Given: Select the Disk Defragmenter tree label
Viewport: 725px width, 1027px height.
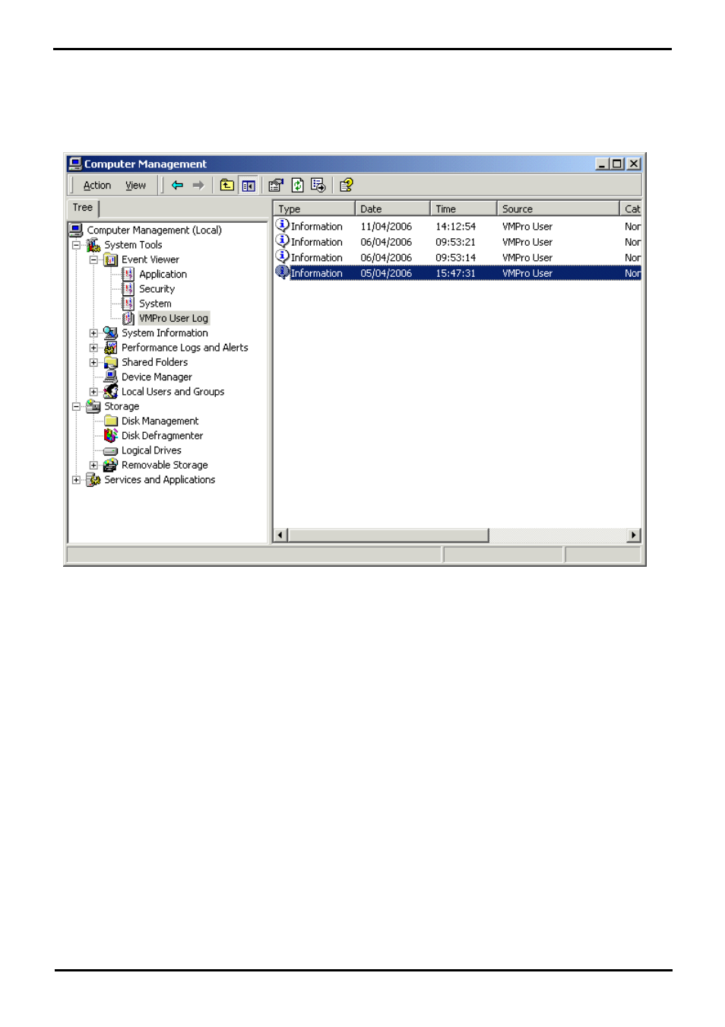Looking at the screenshot, I should pyautogui.click(x=162, y=436).
